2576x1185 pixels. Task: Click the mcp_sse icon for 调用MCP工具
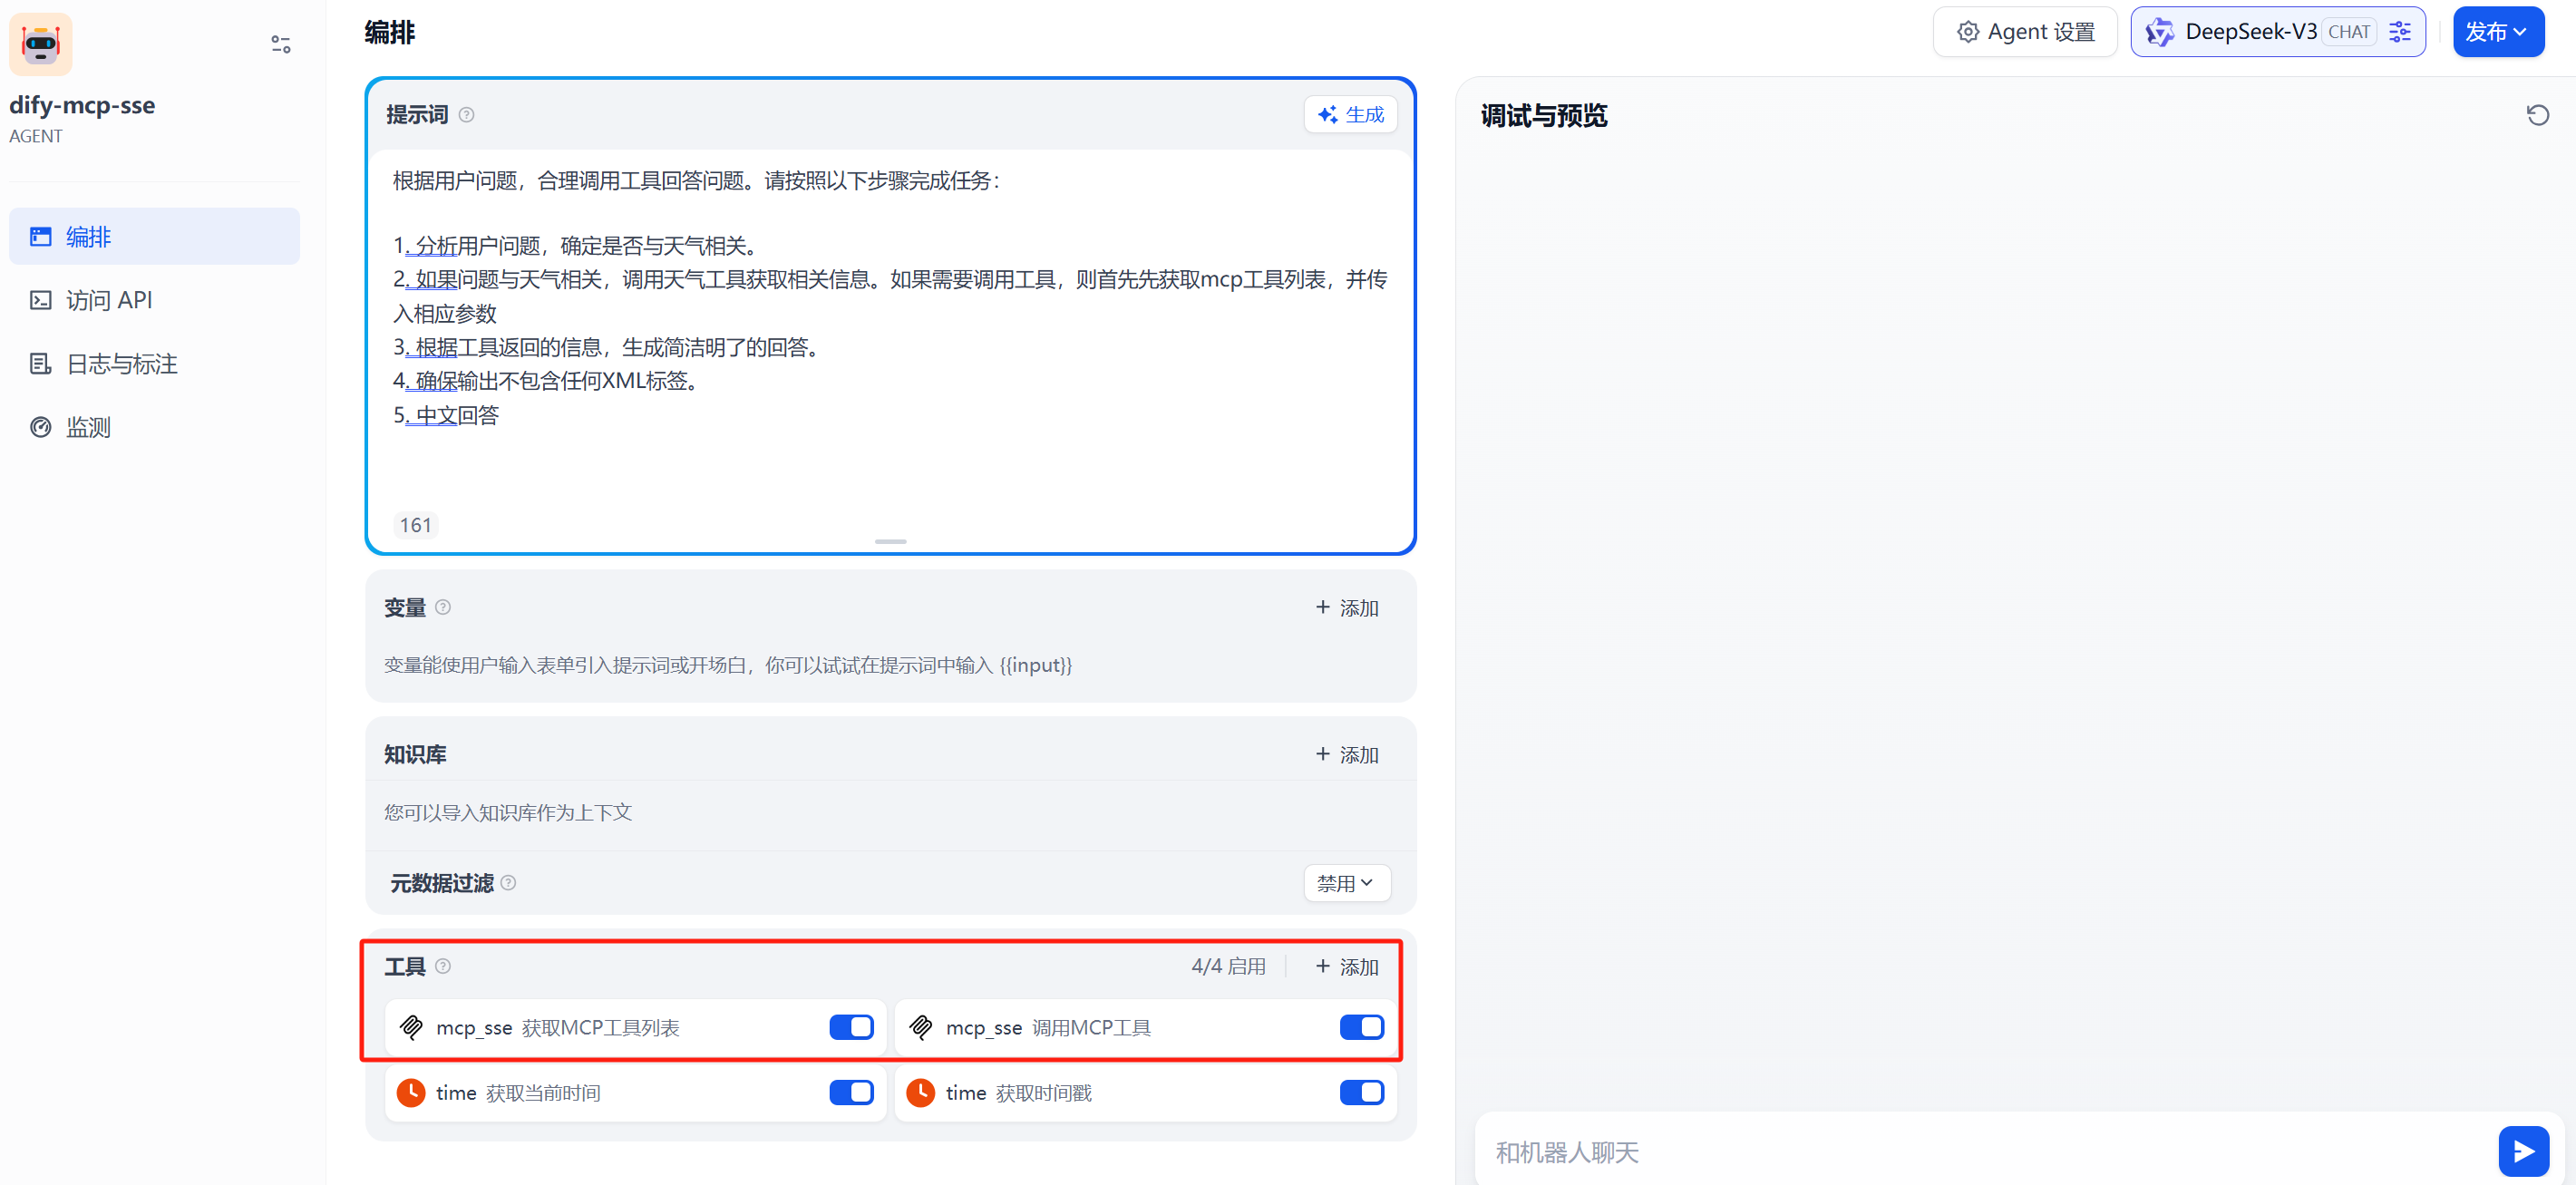[921, 1027]
